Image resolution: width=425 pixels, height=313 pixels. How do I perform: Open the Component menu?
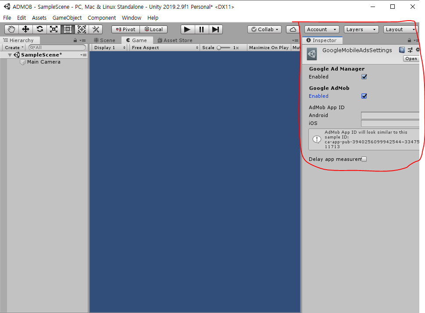102,18
